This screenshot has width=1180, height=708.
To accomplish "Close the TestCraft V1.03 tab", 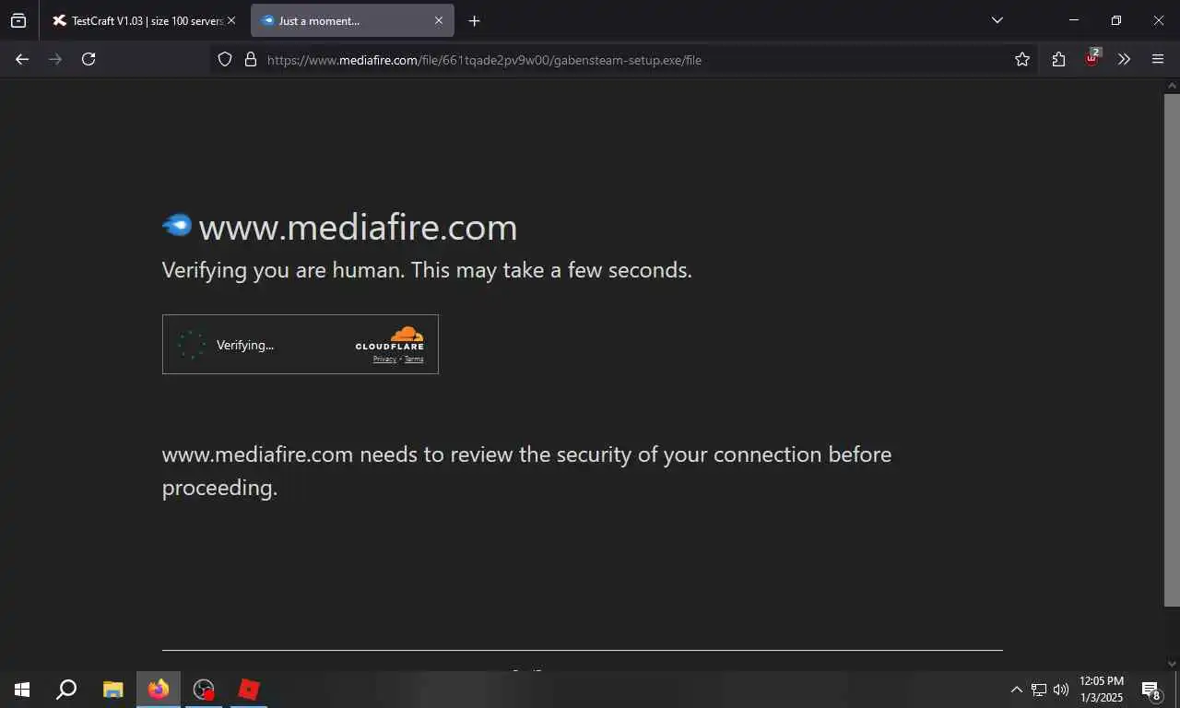I will click(x=231, y=20).
